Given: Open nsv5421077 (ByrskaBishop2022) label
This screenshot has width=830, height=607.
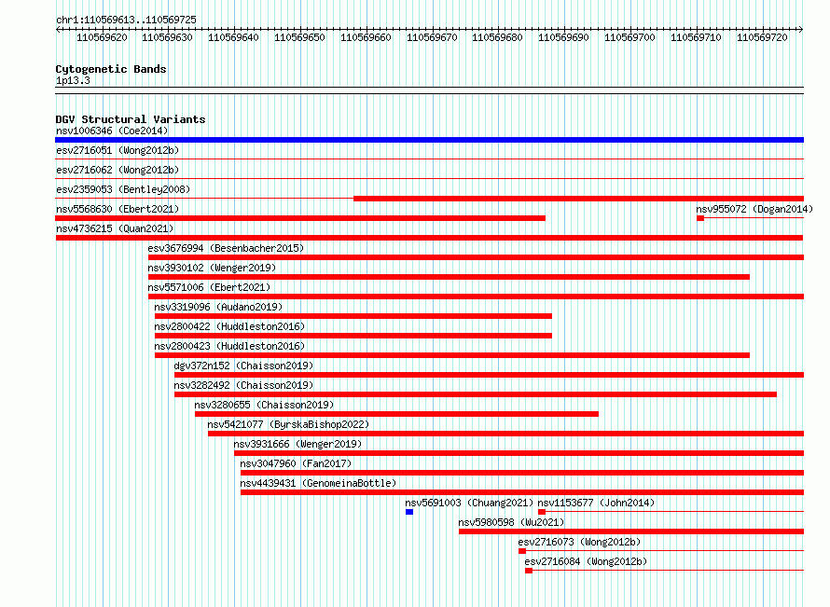Looking at the screenshot, I should click(x=288, y=424).
